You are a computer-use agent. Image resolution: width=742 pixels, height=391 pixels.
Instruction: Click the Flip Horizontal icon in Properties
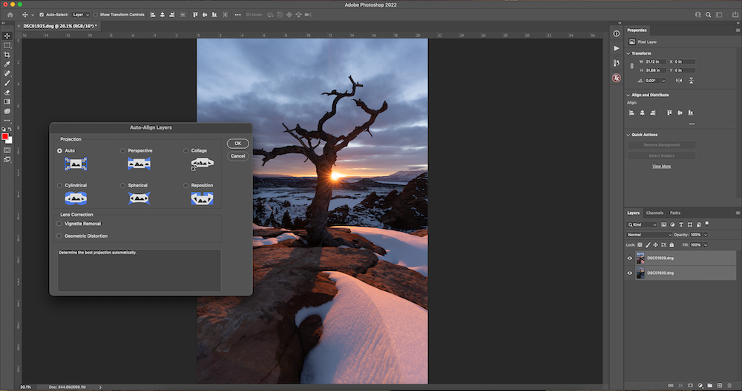click(x=677, y=80)
